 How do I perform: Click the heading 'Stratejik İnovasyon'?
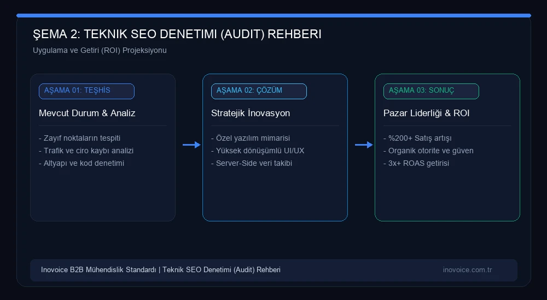coord(251,113)
